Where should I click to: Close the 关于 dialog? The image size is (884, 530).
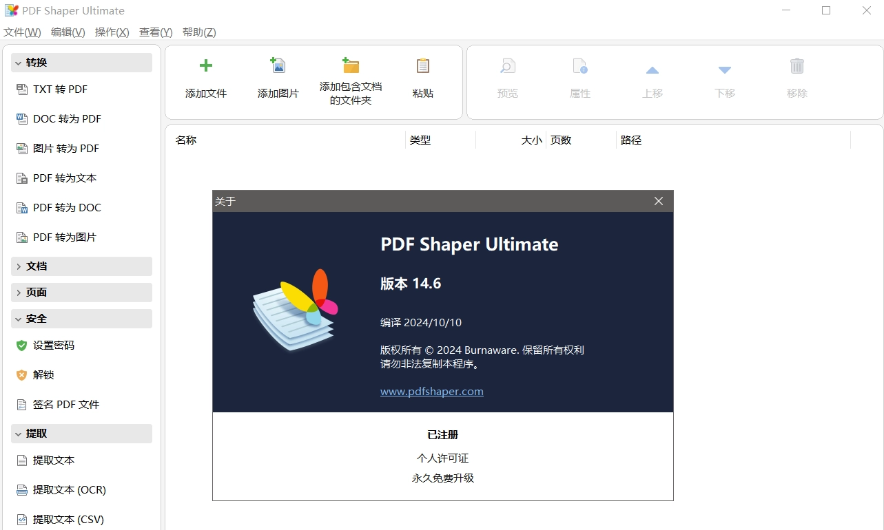point(659,201)
